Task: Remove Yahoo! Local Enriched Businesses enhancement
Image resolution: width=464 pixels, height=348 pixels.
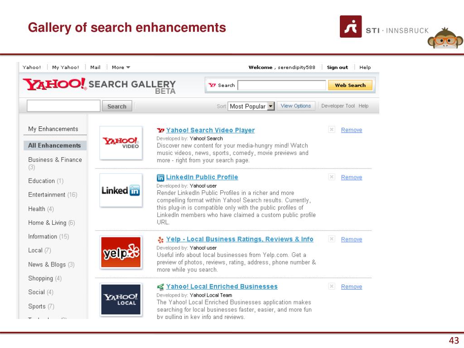Action: pos(352,287)
